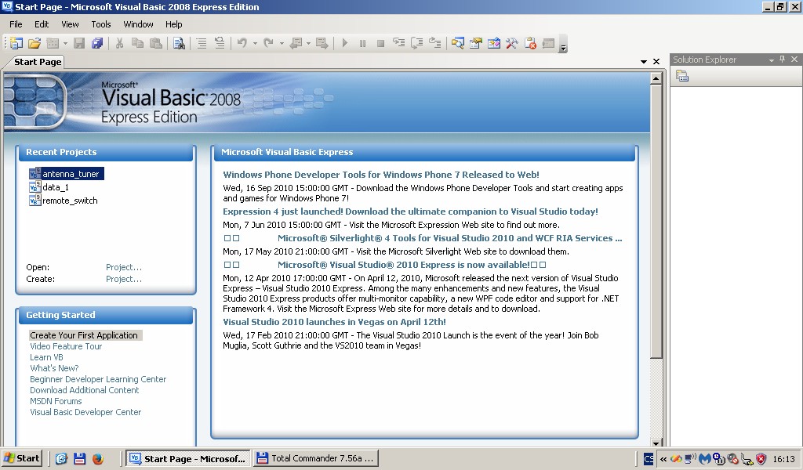The image size is (803, 470).
Task: Click the New Project toolbar icon
Action: tap(16, 44)
